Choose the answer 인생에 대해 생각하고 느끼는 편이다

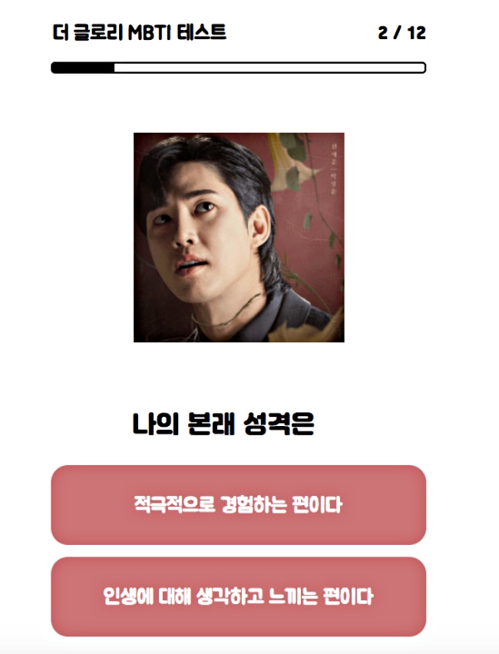pyautogui.click(x=238, y=596)
